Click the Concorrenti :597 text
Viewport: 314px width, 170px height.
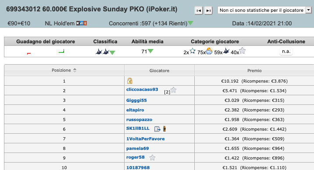point(130,24)
